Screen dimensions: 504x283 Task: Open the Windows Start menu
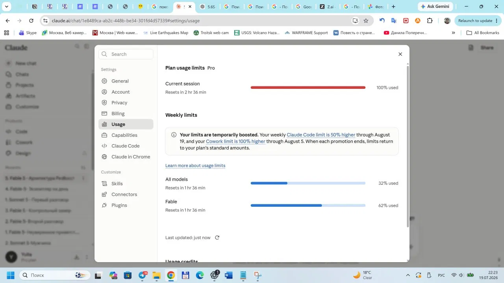coord(10,275)
